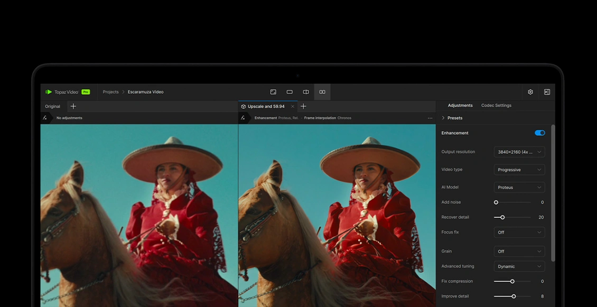Close the Upscale and 59.94 tab
Image resolution: width=597 pixels, height=307 pixels.
point(293,107)
